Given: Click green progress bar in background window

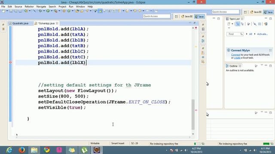Looking at the screenshot, I should tap(266, 144).
